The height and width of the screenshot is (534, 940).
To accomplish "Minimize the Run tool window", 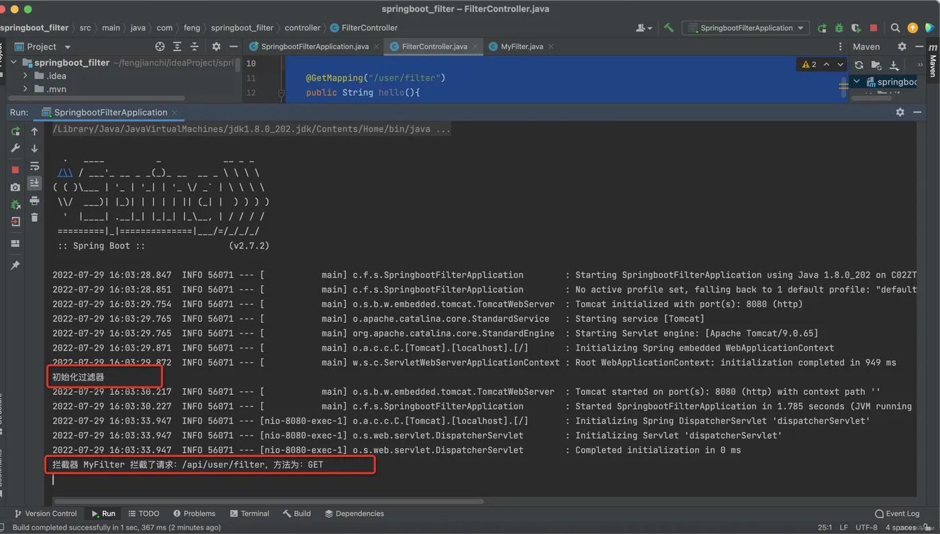I will [917, 112].
